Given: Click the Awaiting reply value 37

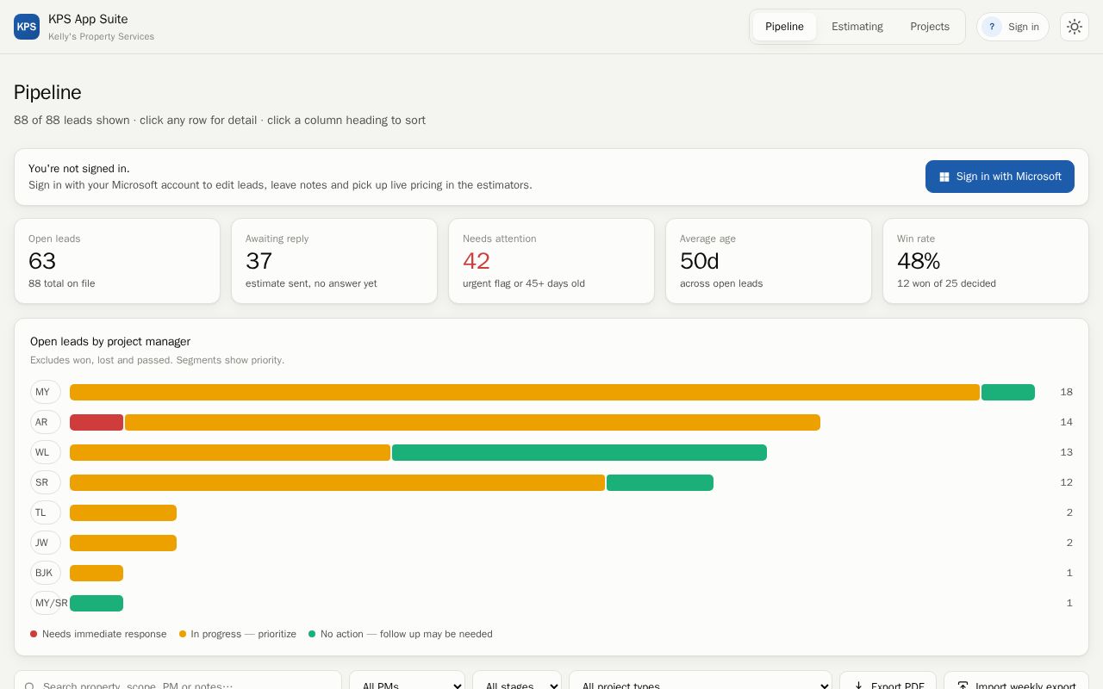Looking at the screenshot, I should (x=259, y=261).
